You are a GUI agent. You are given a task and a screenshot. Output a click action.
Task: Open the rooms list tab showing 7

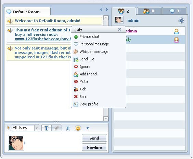pos(175,11)
